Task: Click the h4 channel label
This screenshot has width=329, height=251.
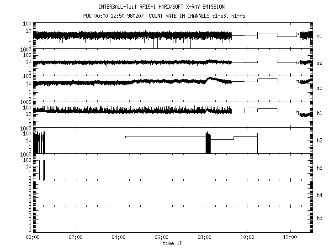Action: click(320, 195)
